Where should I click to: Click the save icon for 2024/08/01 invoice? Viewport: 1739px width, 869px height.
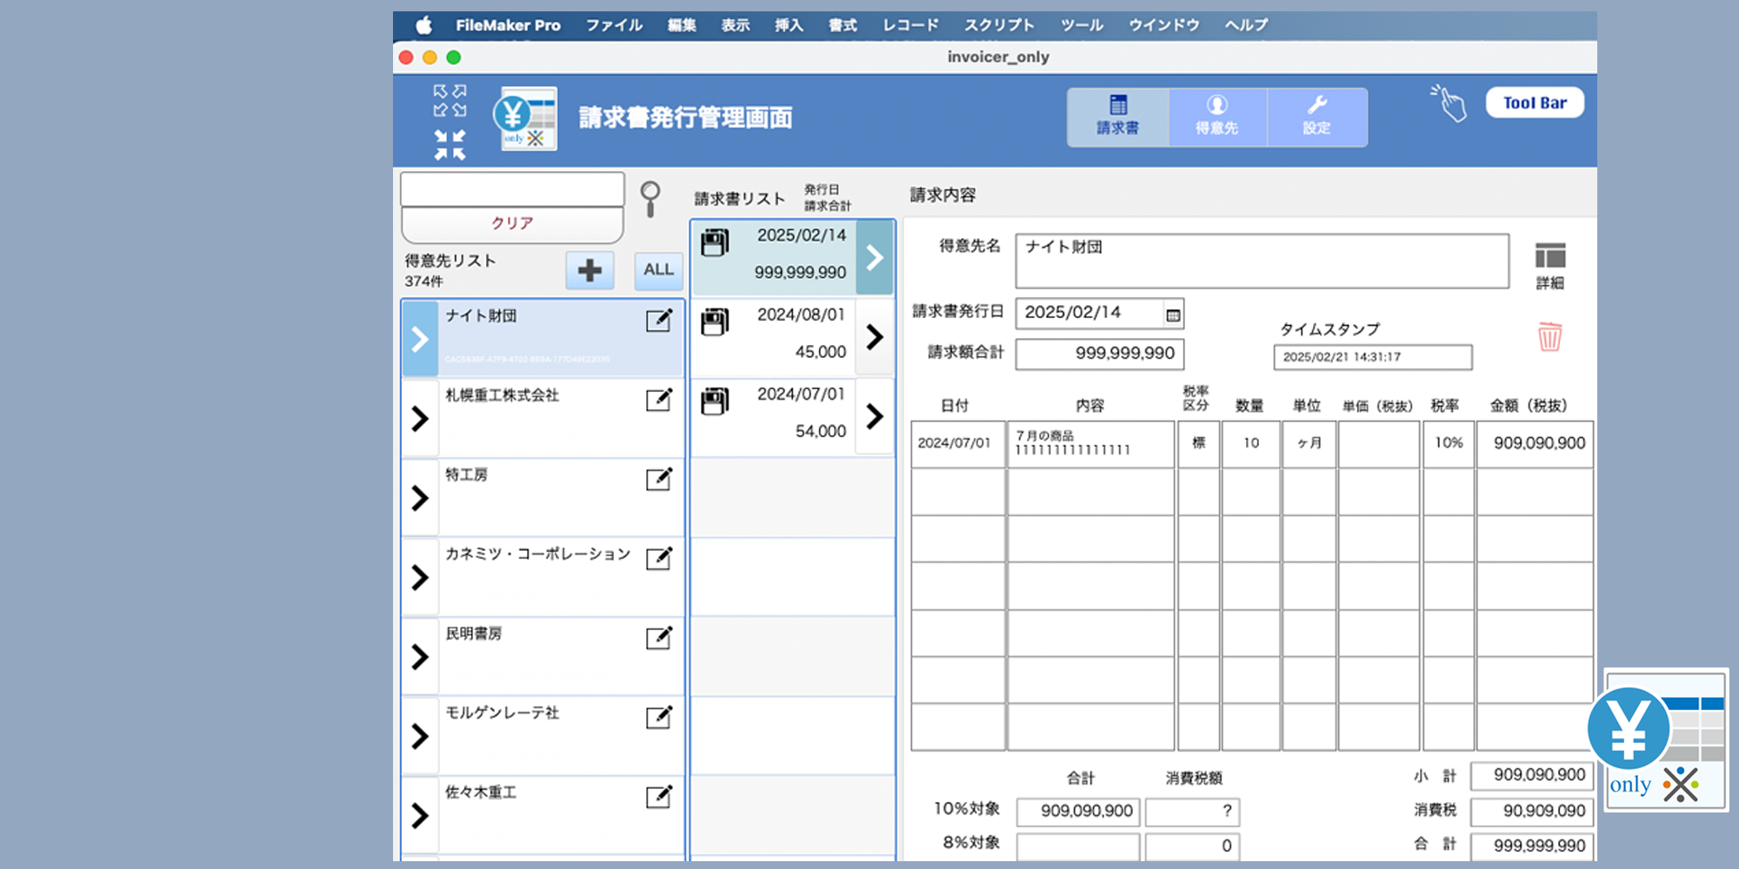tap(715, 322)
